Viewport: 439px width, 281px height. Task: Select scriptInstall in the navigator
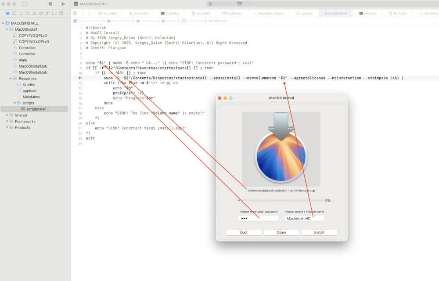coord(34,109)
